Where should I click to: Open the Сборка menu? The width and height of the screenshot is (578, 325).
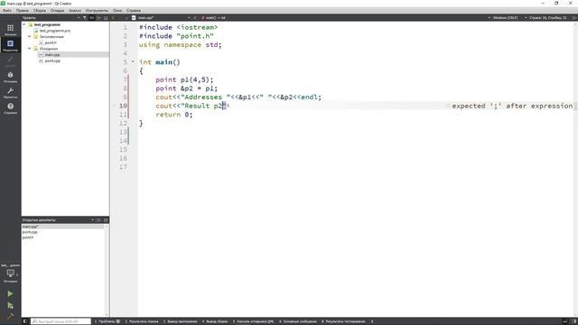click(40, 11)
